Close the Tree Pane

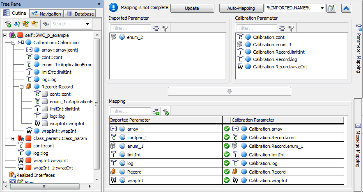tap(99, 4)
